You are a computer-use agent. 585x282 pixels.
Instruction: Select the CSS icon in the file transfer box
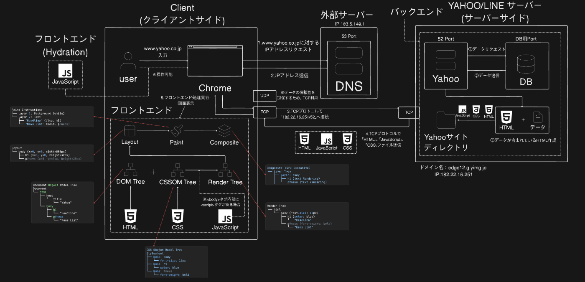click(x=347, y=138)
